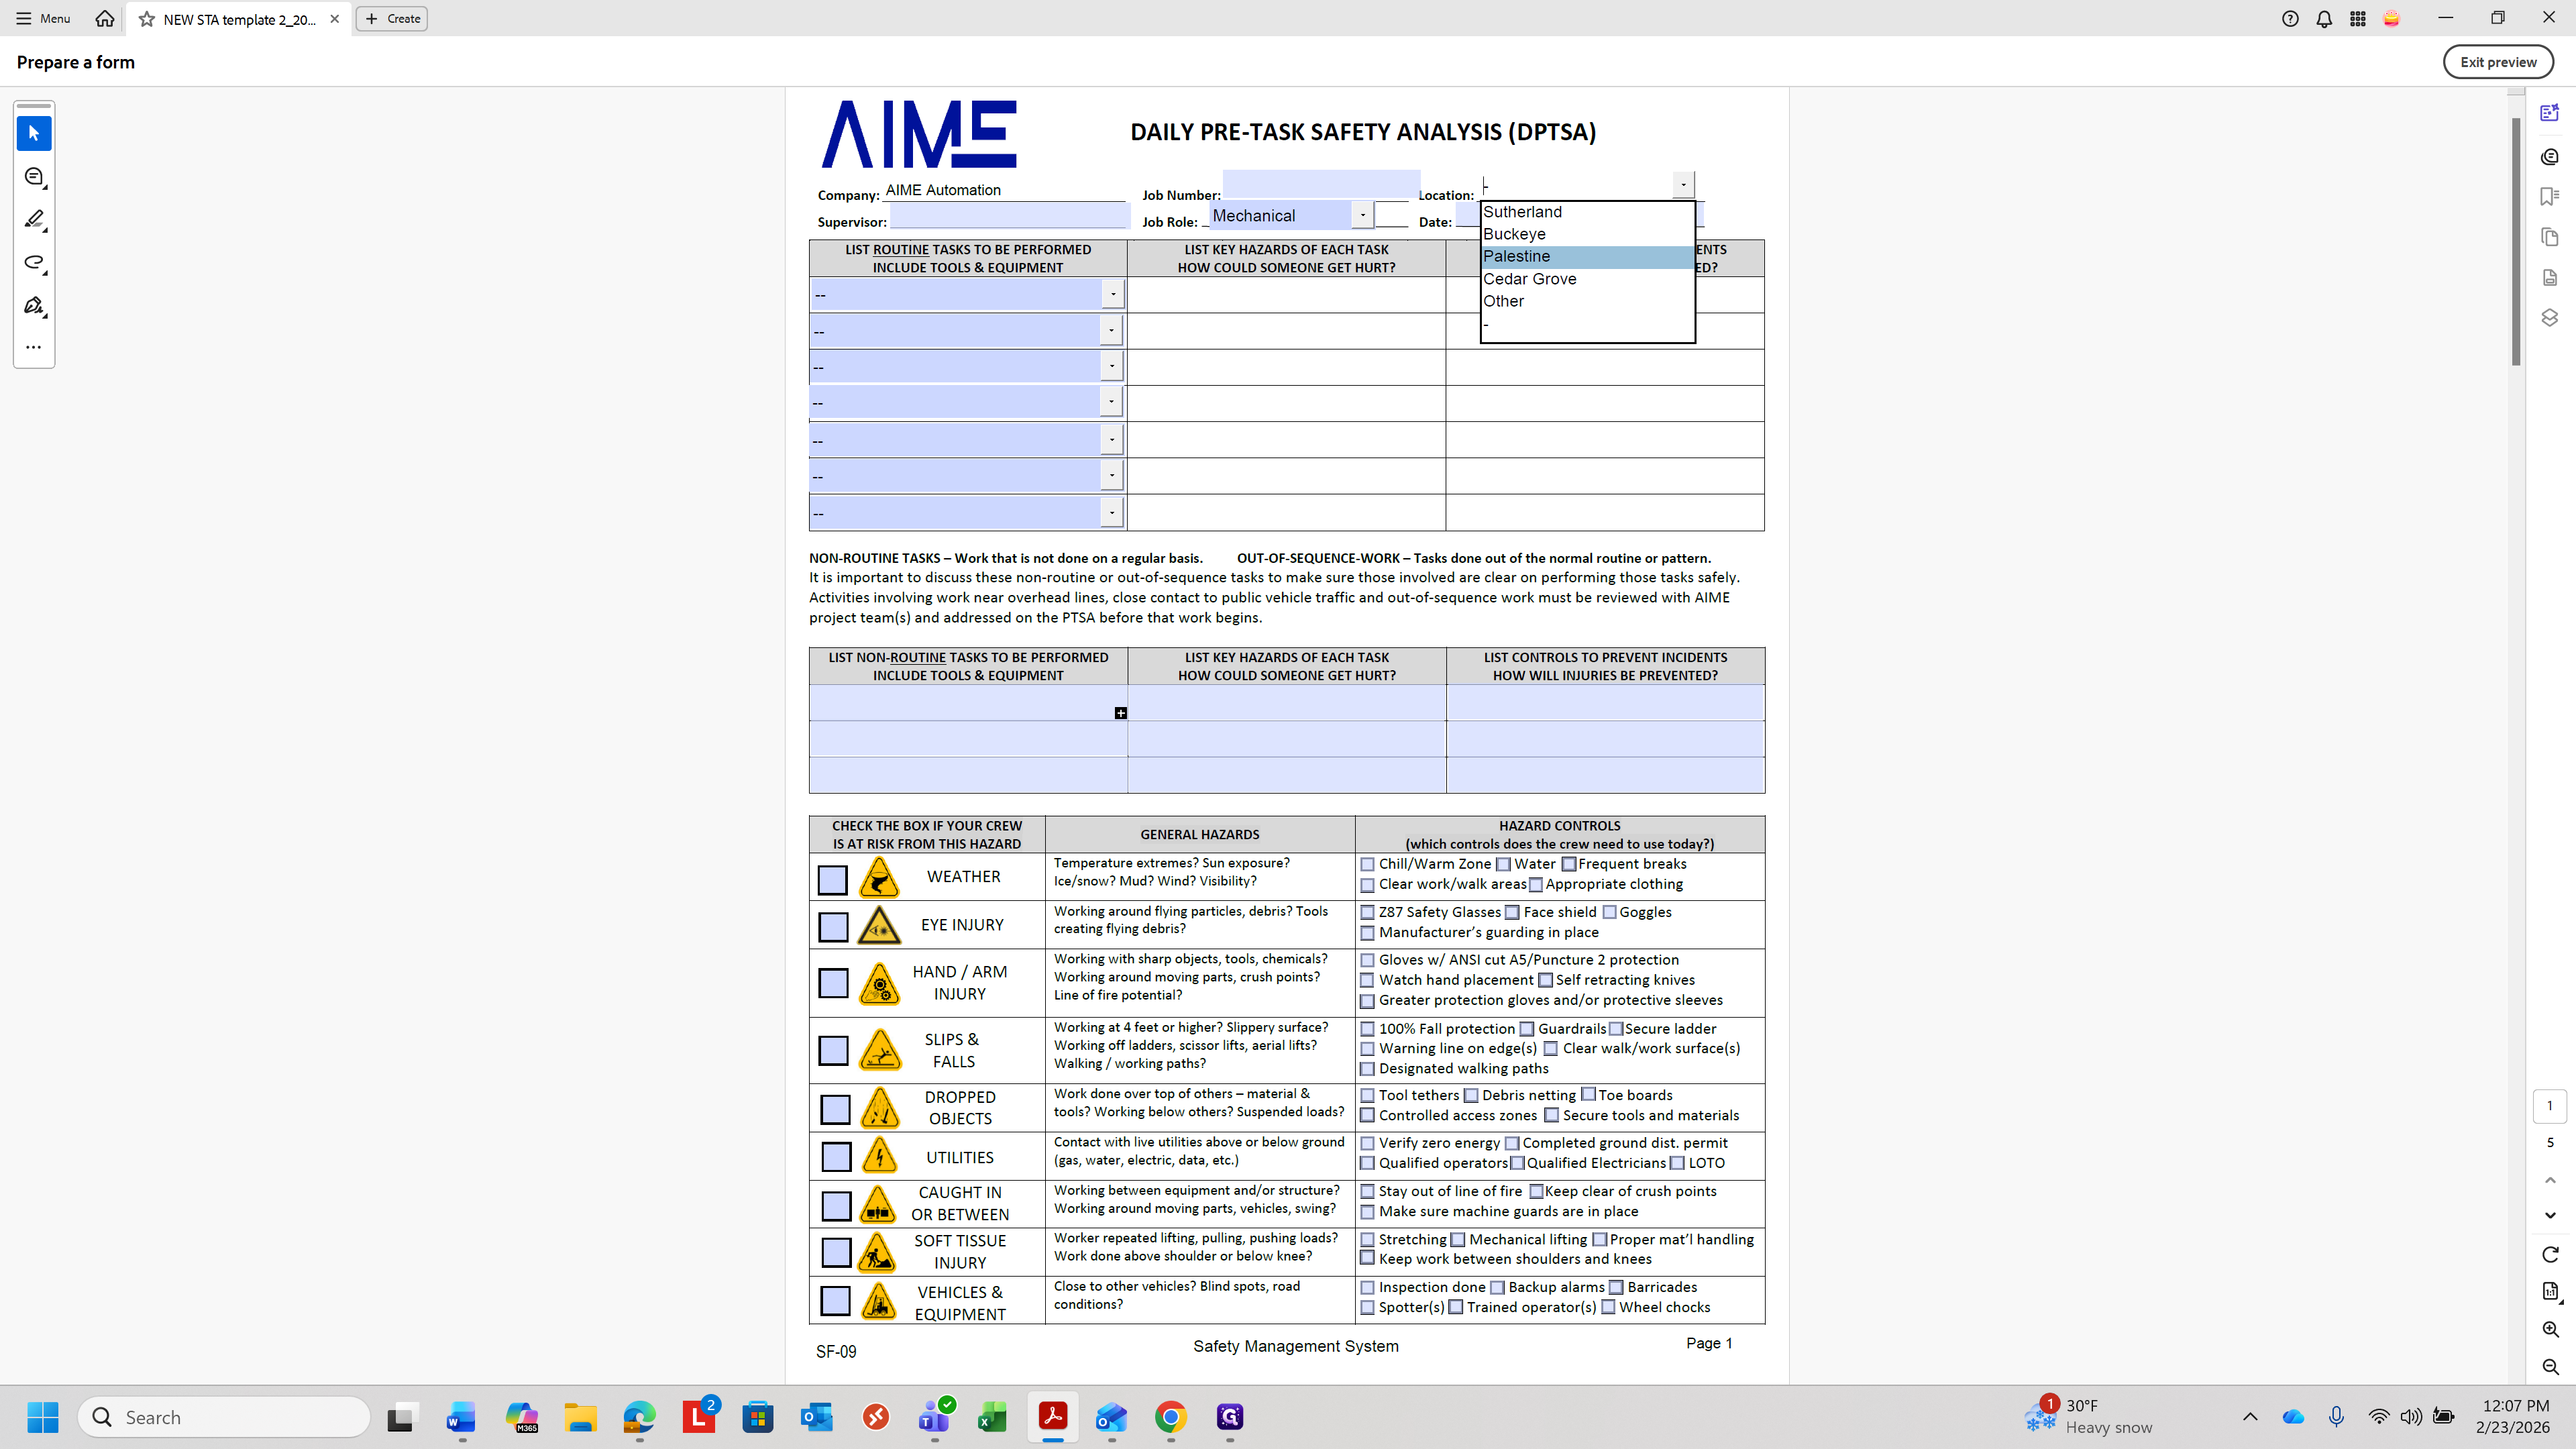This screenshot has height=1449, width=2576.
Task: Switch to NEW STA template tab
Action: point(238,19)
